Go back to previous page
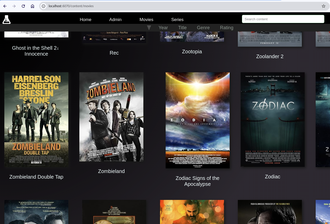330x224 pixels. pos(5,6)
